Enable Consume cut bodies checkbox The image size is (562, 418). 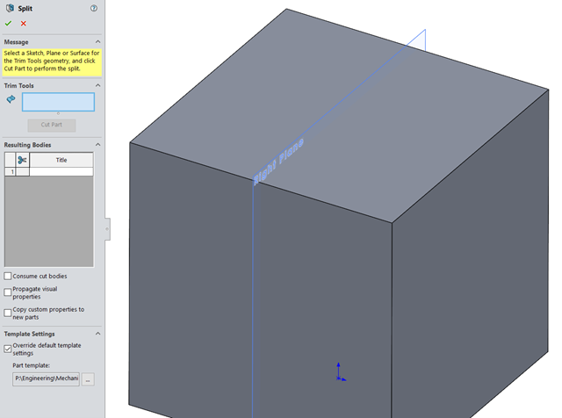(8, 276)
